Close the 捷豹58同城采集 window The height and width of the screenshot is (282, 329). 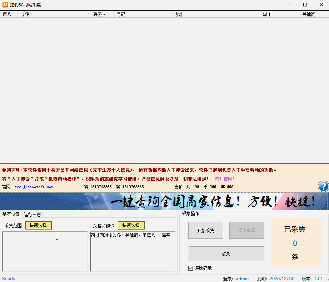pyautogui.click(x=321, y=5)
